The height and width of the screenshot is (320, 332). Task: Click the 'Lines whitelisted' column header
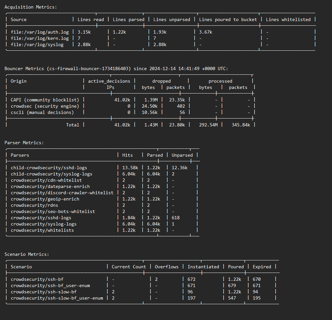click(288, 20)
